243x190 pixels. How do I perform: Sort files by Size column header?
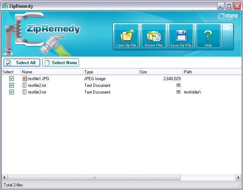point(160,72)
